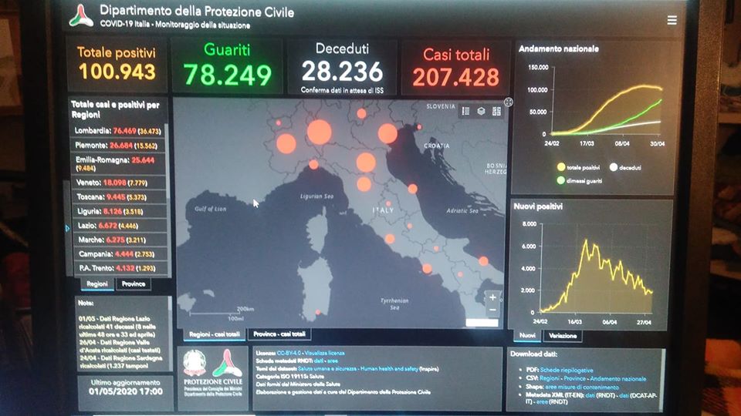
Task: Click the Veneto bubble on the map
Action: click(387, 133)
